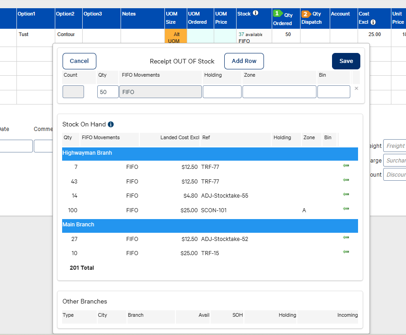
Task: Open Cost Excl header info icon
Action: 373,22
